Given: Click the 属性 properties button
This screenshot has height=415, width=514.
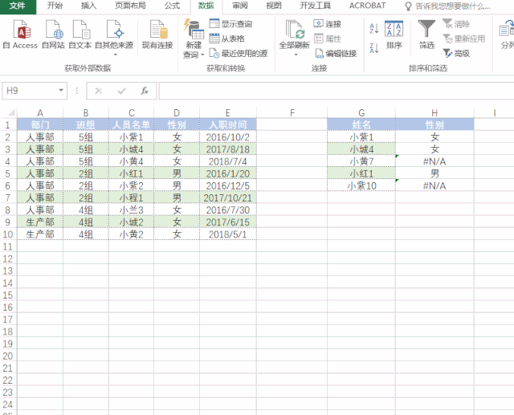Looking at the screenshot, I should (x=328, y=39).
